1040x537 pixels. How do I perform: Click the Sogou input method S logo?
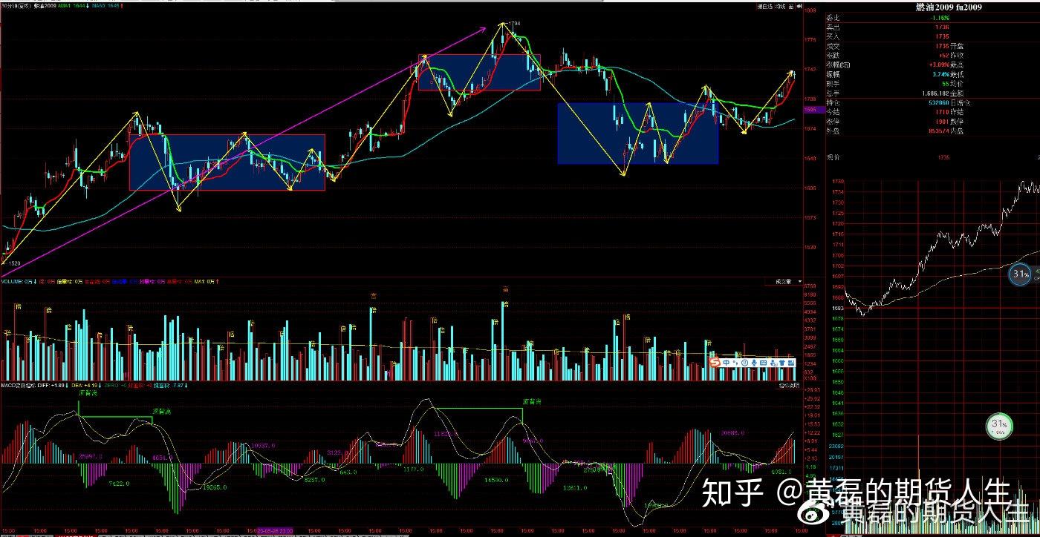(x=714, y=363)
